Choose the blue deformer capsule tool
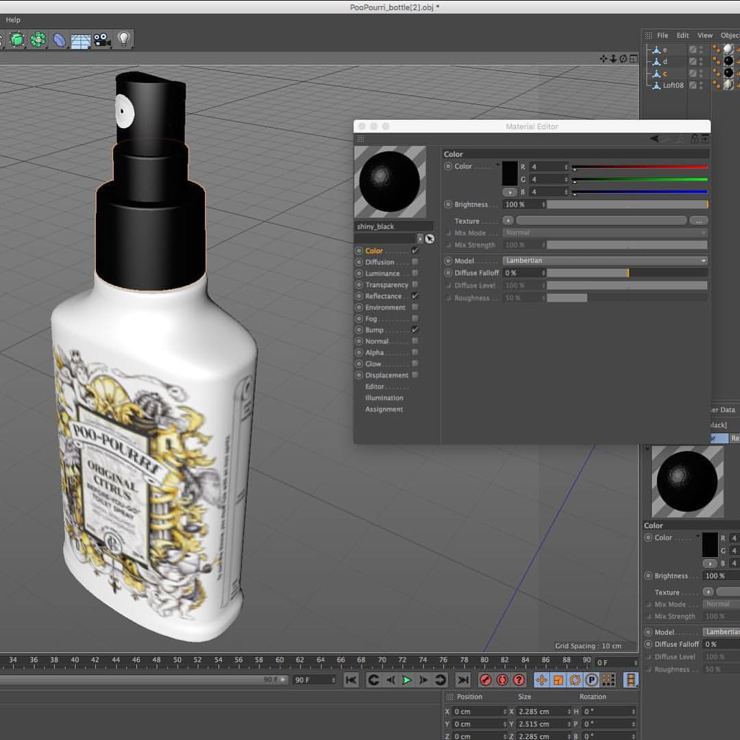Image resolution: width=740 pixels, height=740 pixels. [59, 40]
